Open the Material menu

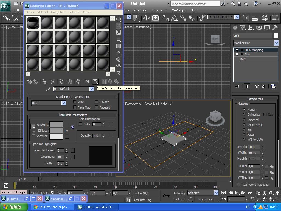pos(43,12)
